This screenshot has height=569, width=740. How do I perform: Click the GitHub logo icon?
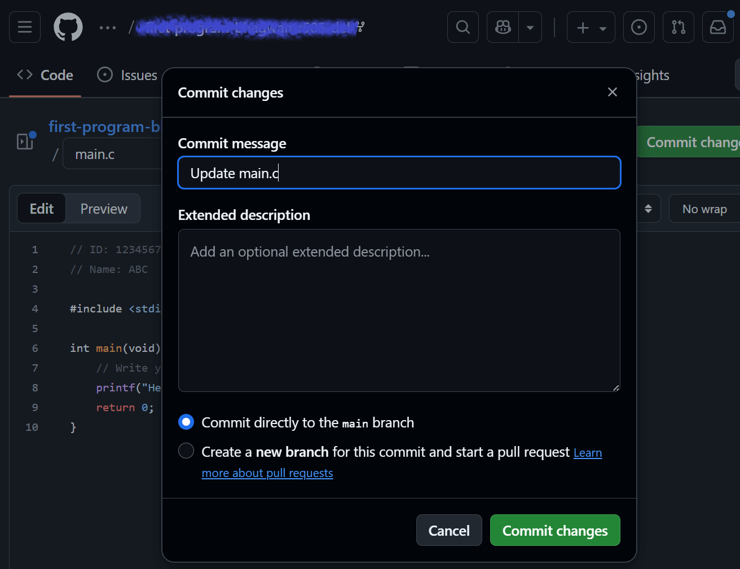68,27
